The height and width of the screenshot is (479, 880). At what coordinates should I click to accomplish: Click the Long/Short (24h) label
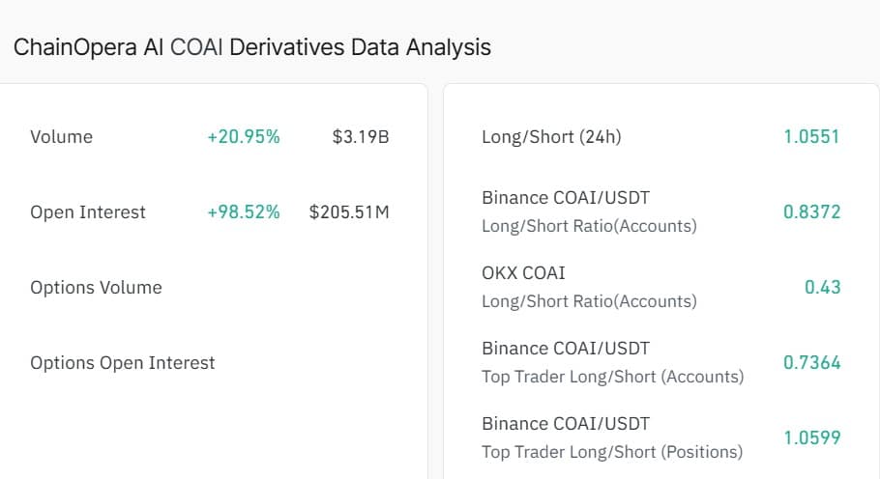(551, 137)
